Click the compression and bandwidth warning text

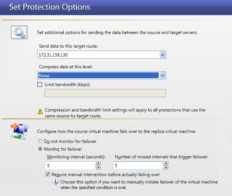(x=125, y=113)
